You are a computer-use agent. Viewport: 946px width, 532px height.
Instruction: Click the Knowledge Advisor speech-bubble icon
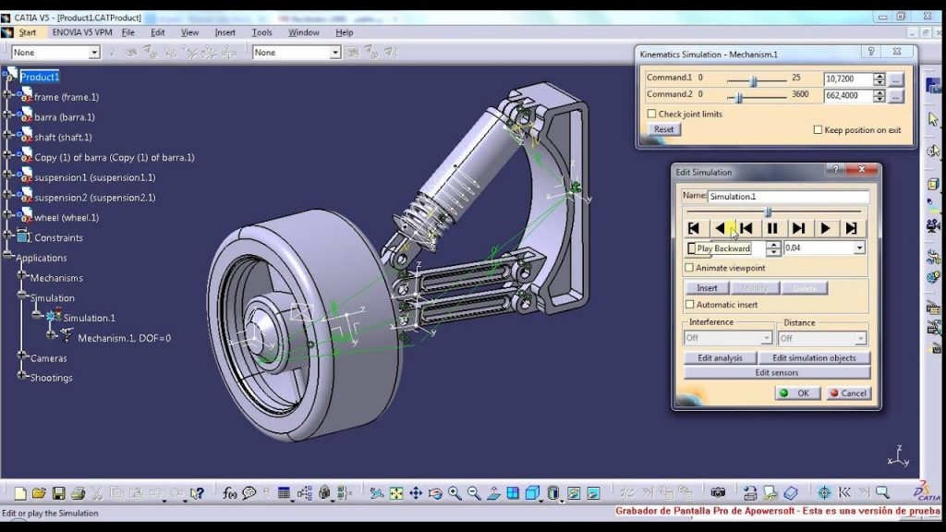click(249, 493)
